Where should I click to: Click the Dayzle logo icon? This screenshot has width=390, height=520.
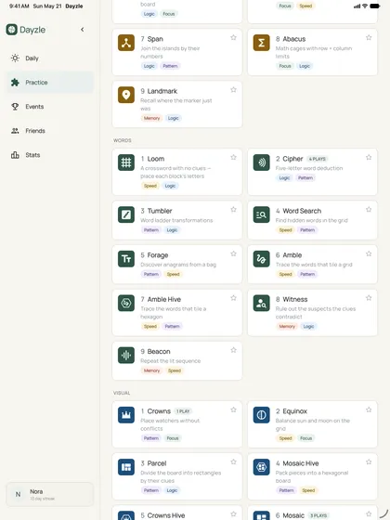(11, 30)
